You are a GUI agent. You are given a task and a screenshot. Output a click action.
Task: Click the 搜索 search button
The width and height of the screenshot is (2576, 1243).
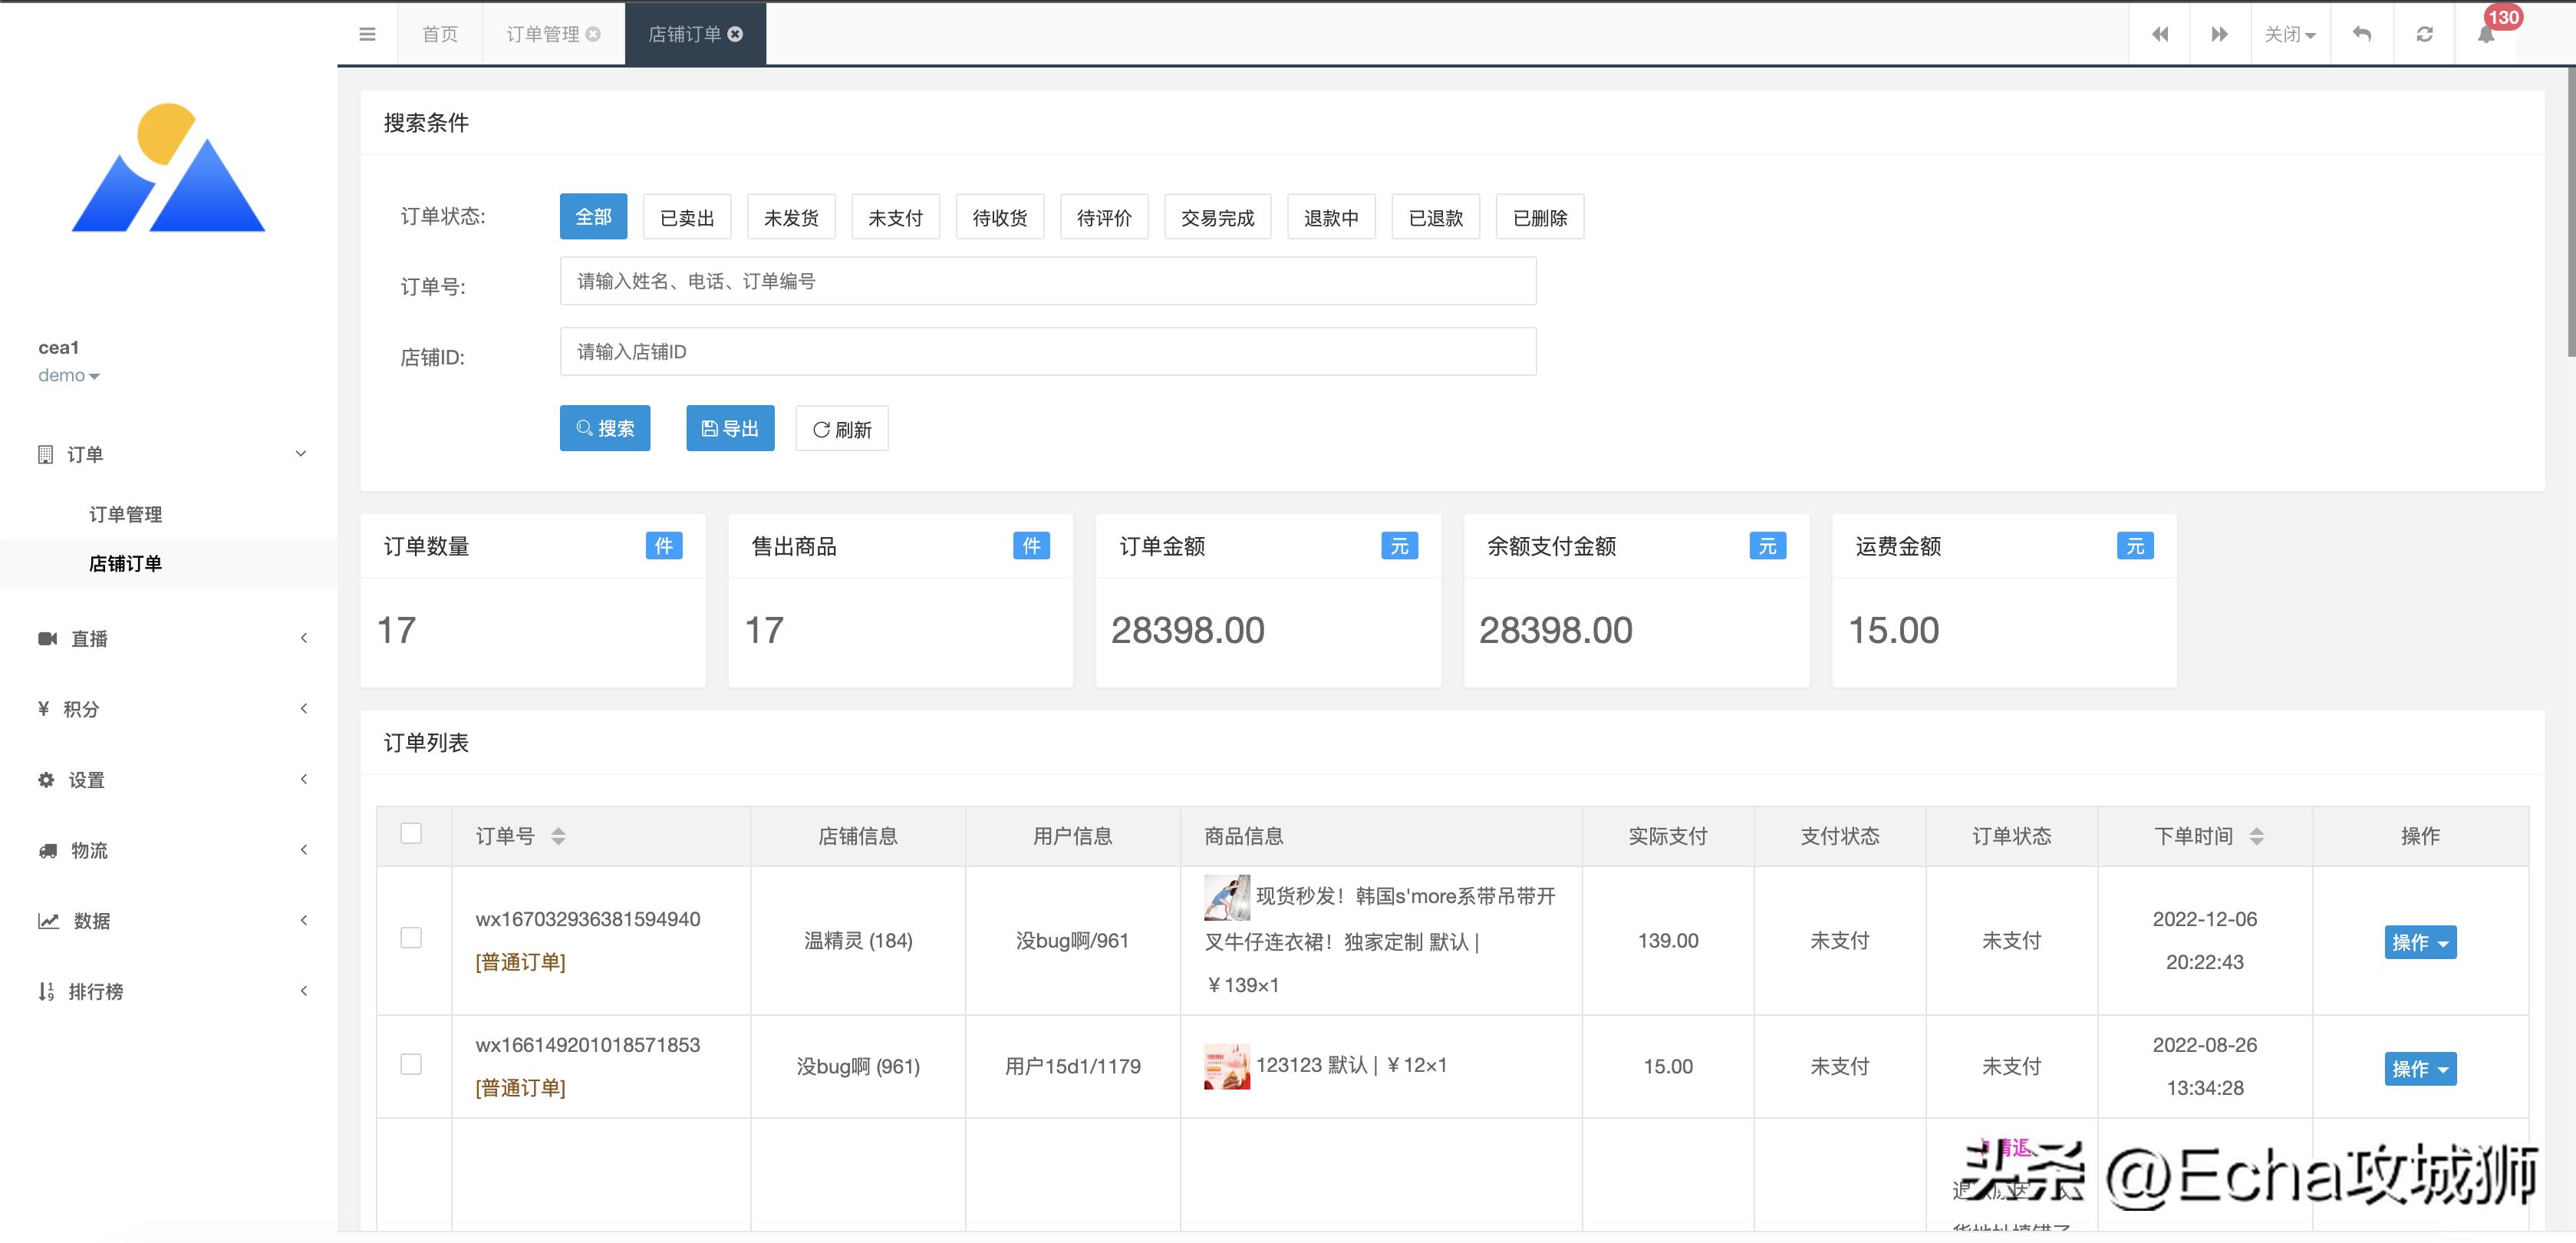pos(605,428)
